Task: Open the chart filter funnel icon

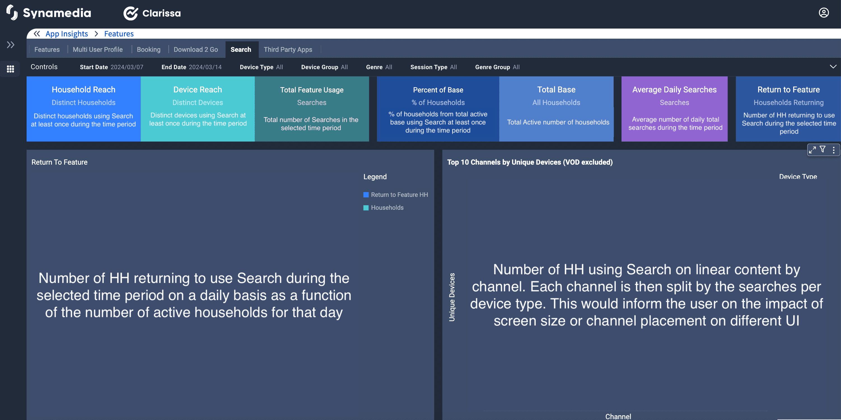Action: pos(823,149)
